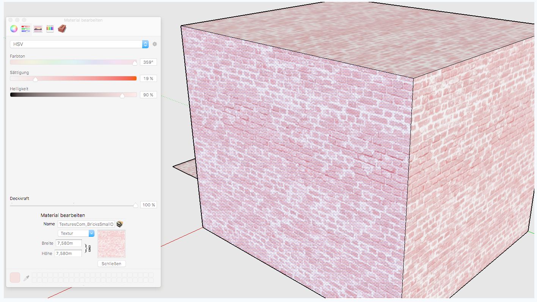Click the Deckkraft opacity slider handle
Screen dimensions: 537x302
coord(135,206)
